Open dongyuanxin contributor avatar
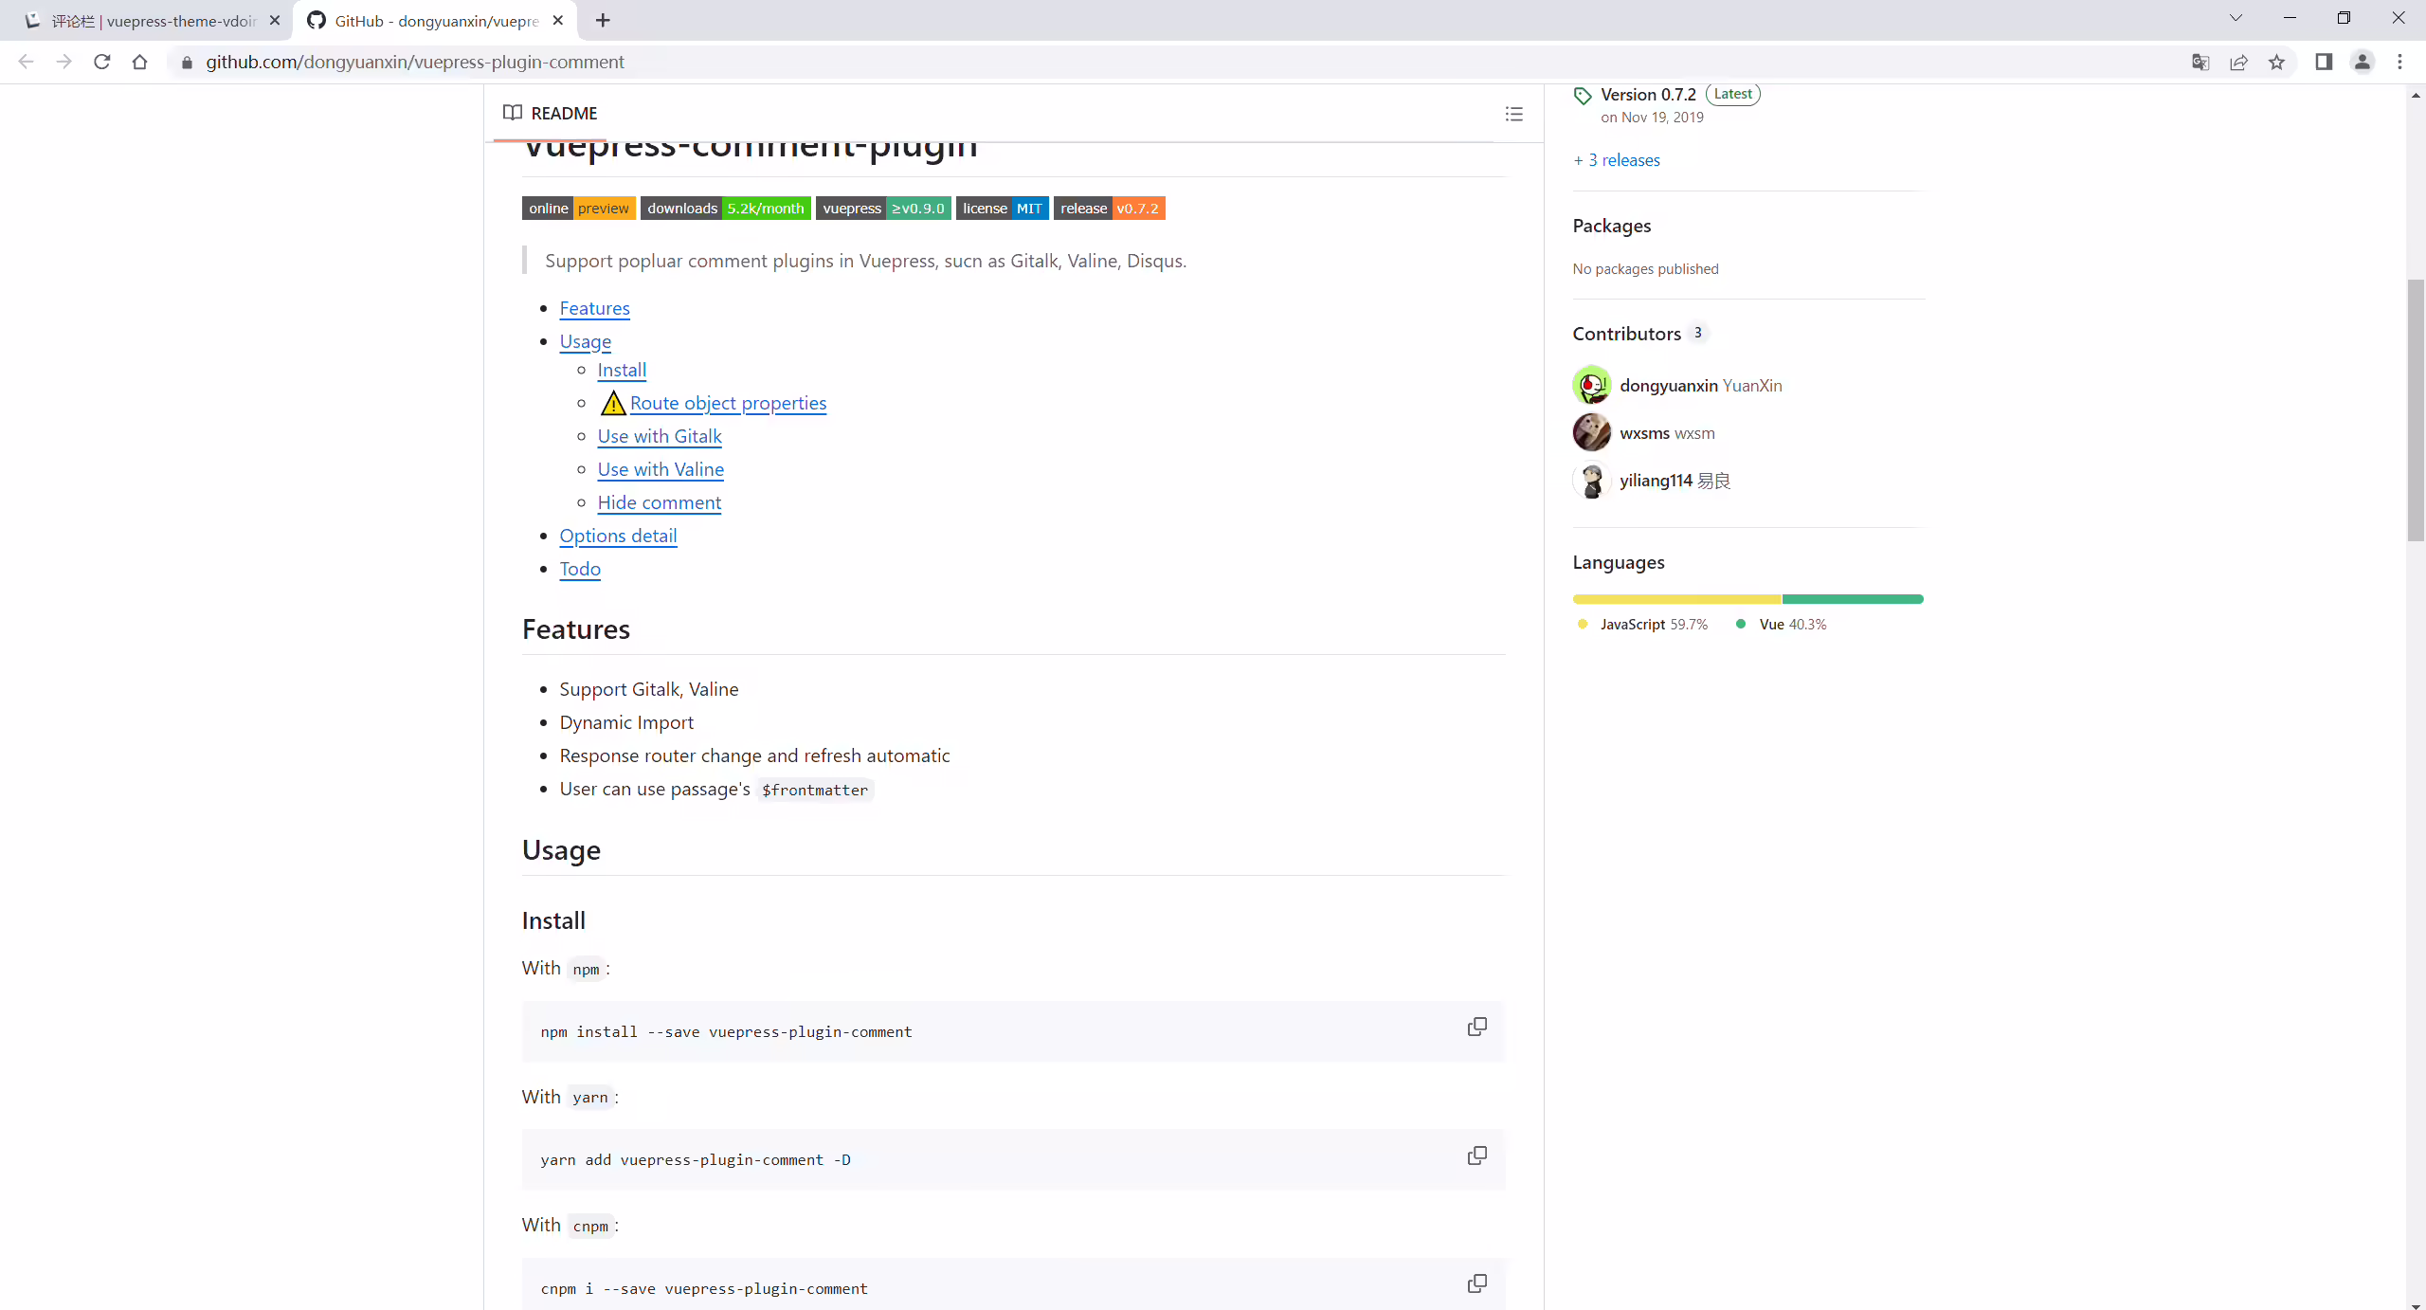The height and width of the screenshot is (1310, 2426). [x=1592, y=385]
